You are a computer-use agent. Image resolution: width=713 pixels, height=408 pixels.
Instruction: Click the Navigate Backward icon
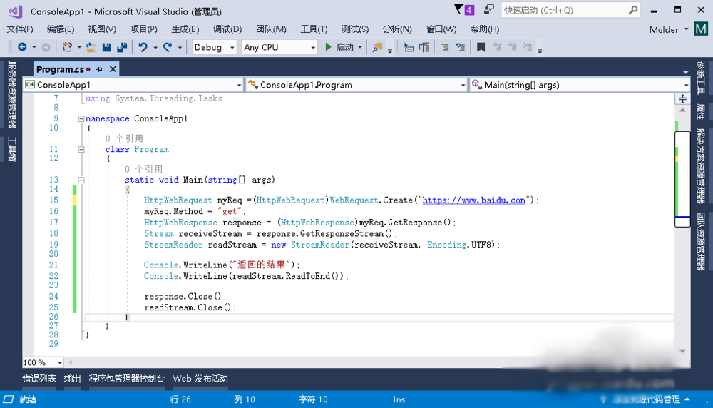point(22,47)
